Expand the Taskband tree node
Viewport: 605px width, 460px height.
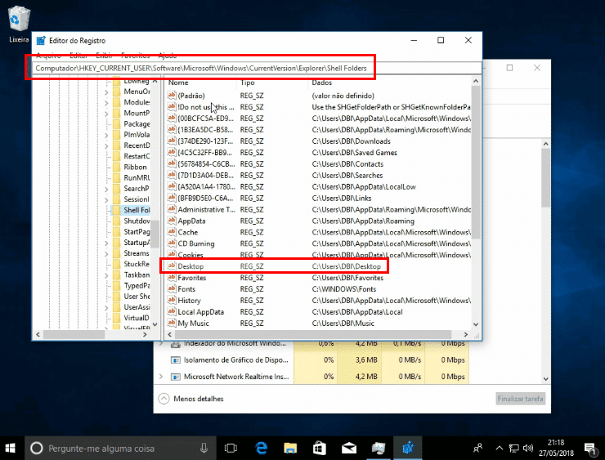coord(106,275)
